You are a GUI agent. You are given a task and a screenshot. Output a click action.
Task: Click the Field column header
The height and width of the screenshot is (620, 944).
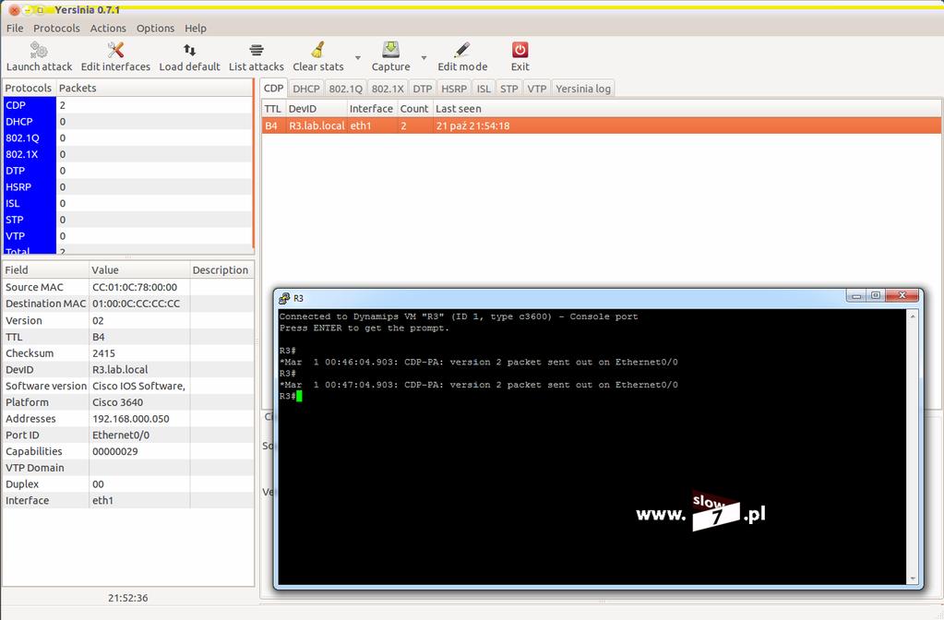coord(45,270)
